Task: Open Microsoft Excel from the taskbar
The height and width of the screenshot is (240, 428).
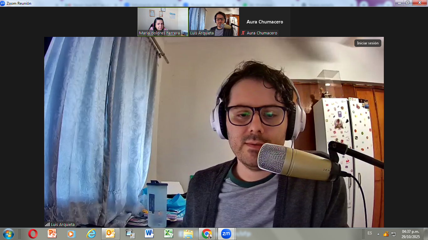Action: [169, 234]
